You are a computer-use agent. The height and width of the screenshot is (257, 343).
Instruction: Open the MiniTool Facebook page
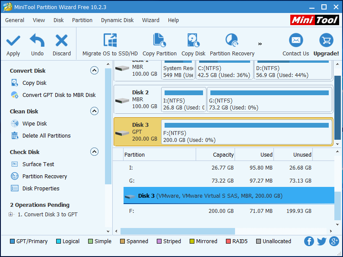coord(309,241)
